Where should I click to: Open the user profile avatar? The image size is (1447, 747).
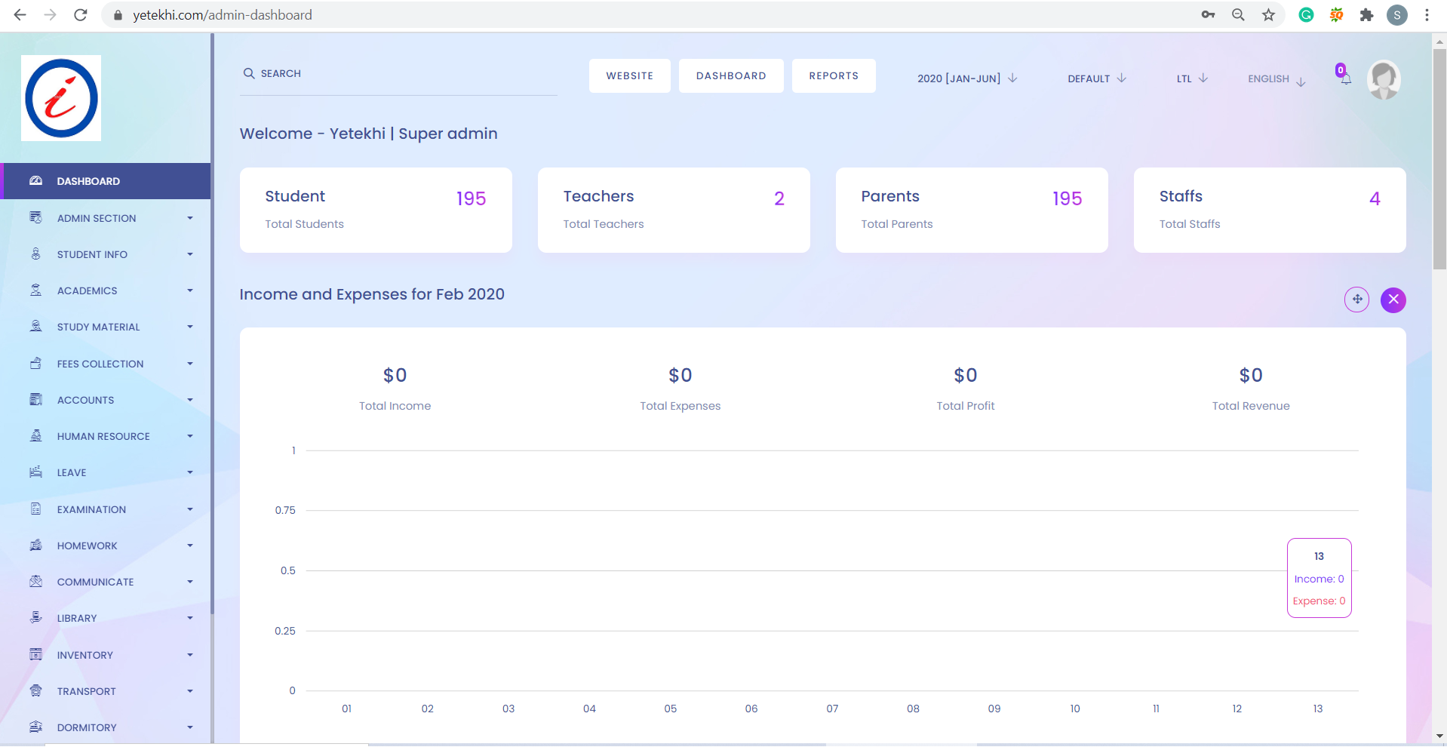(1384, 79)
